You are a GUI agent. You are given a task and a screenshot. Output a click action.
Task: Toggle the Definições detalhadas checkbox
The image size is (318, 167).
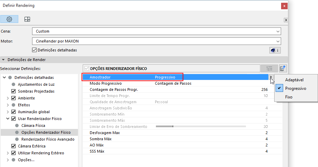(x=34, y=50)
